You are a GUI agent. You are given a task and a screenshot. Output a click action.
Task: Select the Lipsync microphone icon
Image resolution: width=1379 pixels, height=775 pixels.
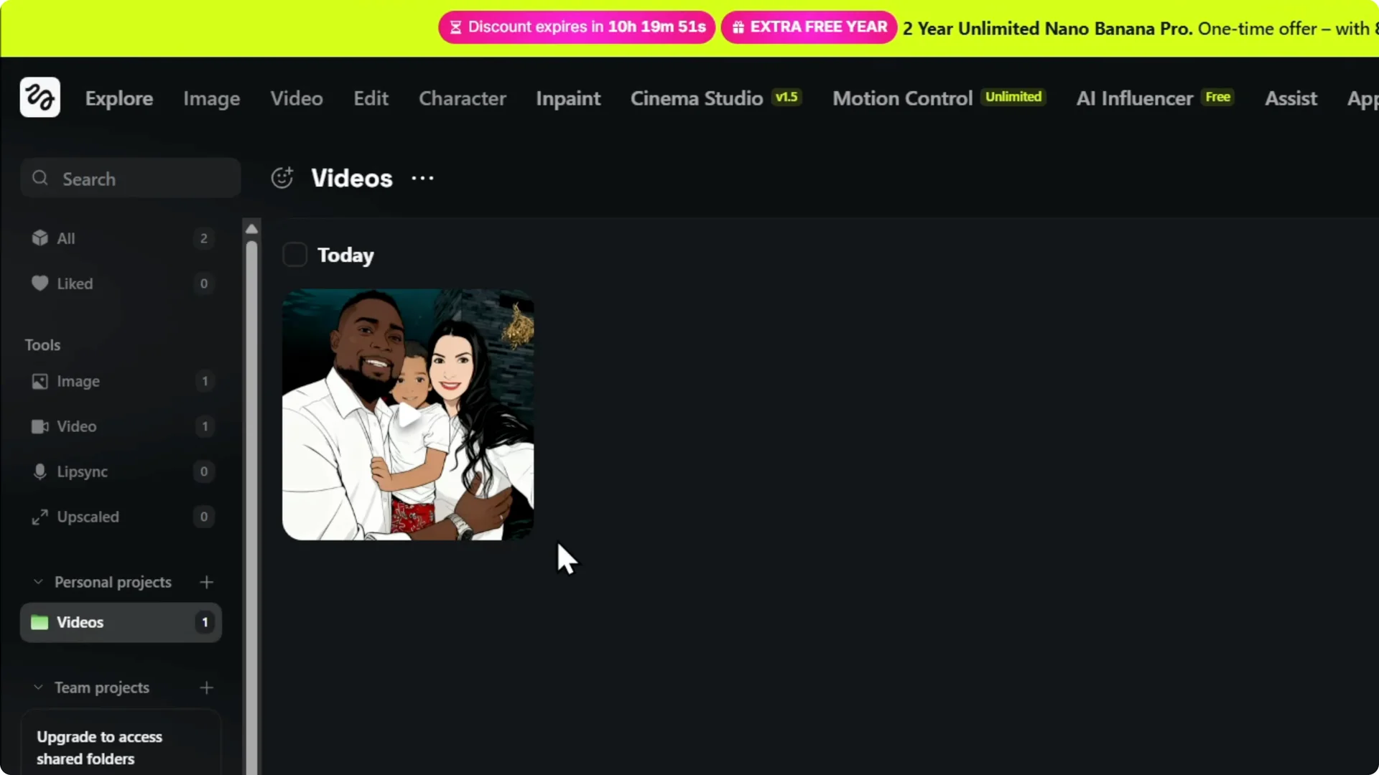40,471
